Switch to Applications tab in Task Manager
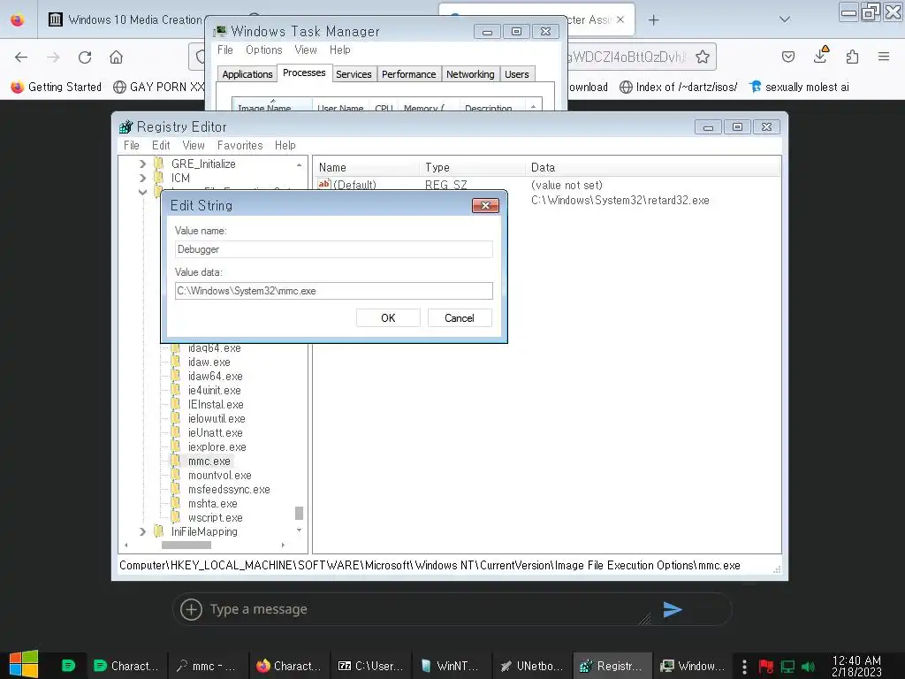This screenshot has height=679, width=905. [x=247, y=74]
